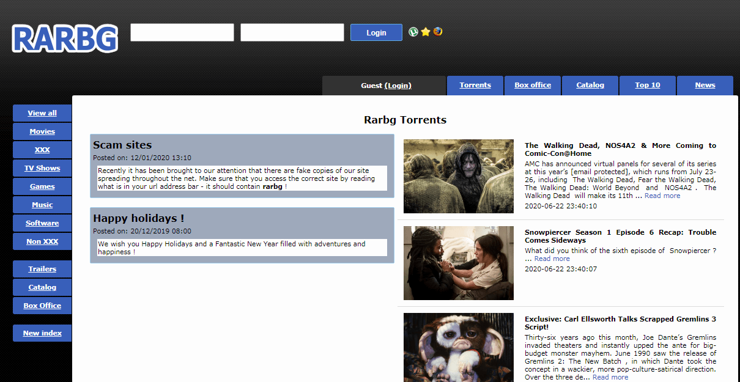Open the Top 10 tab
The image size is (740, 382).
point(648,85)
